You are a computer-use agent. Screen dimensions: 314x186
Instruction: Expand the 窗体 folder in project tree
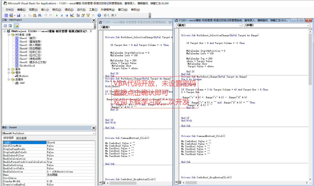pyautogui.click(x=9, y=69)
